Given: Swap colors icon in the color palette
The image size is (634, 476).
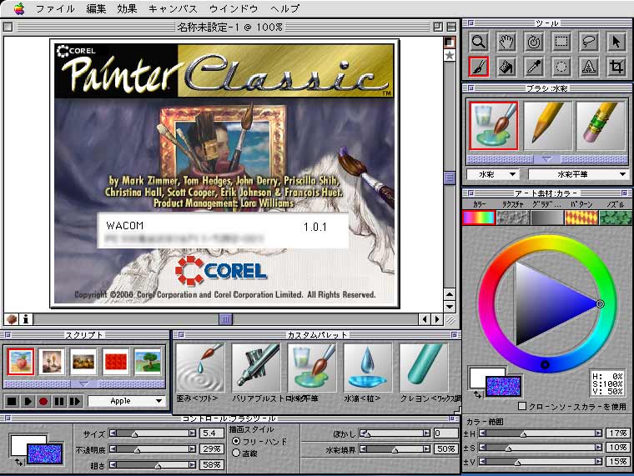Looking at the screenshot, I should pyautogui.click(x=477, y=394).
